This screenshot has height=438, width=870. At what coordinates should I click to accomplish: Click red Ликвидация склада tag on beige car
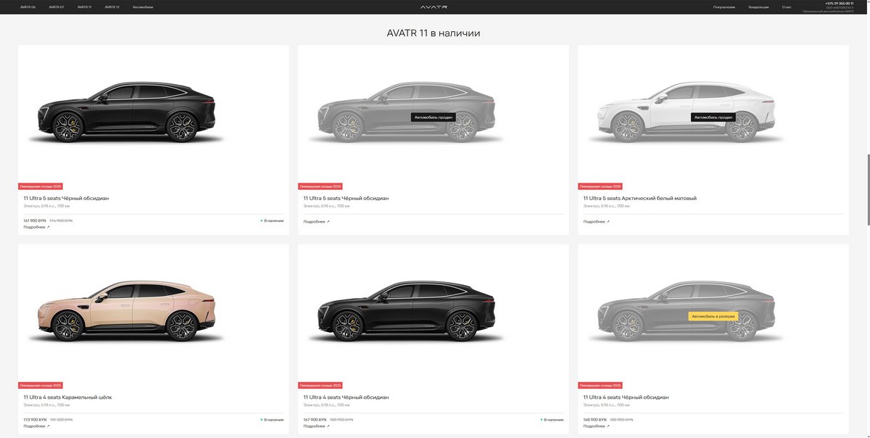[41, 386]
